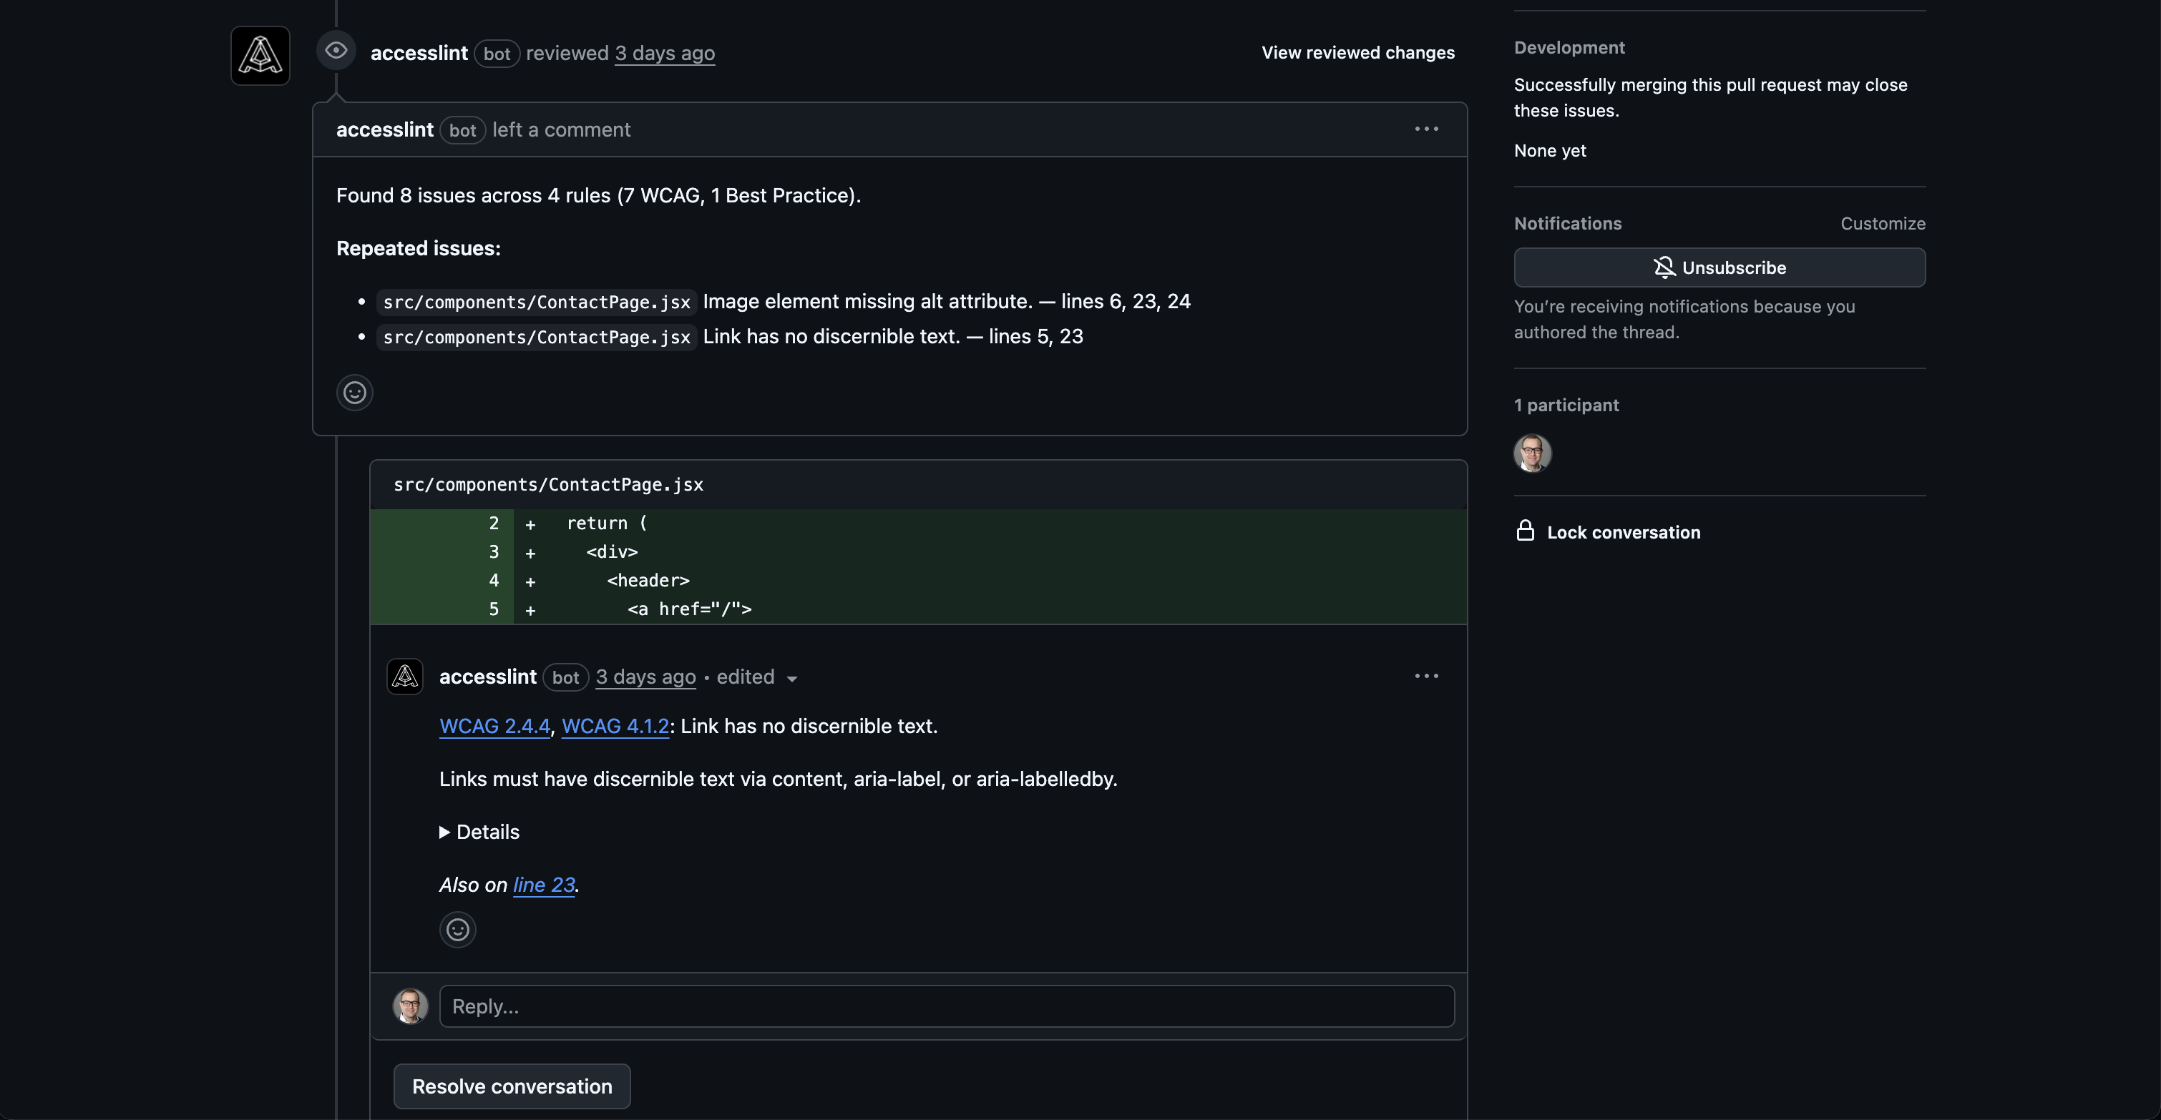Click View reviewed changes

(x=1357, y=52)
